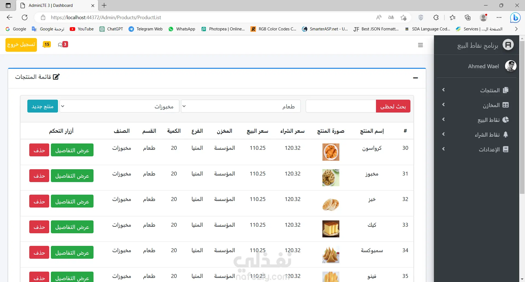Open a new browser tab

click(104, 5)
